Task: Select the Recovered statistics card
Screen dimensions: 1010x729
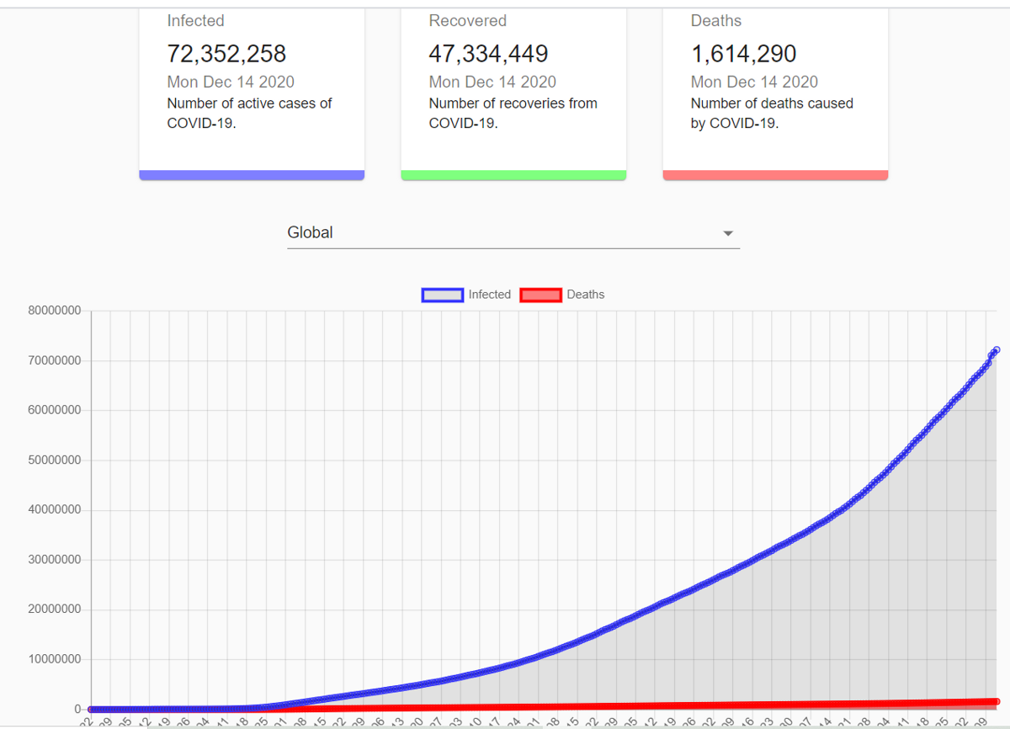Action: 513,91
